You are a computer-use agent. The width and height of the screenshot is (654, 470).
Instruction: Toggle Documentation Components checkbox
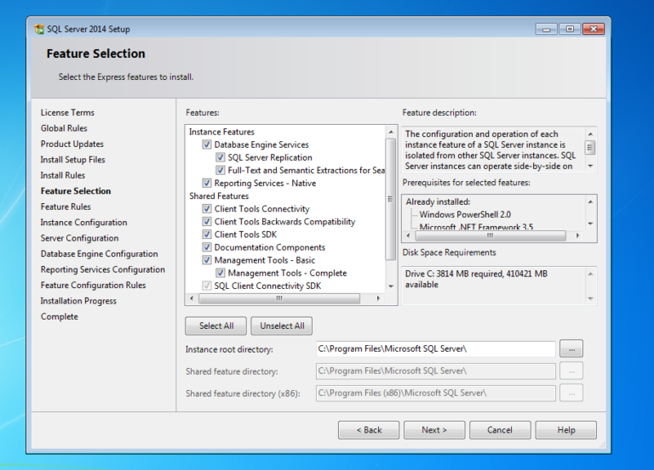206,247
